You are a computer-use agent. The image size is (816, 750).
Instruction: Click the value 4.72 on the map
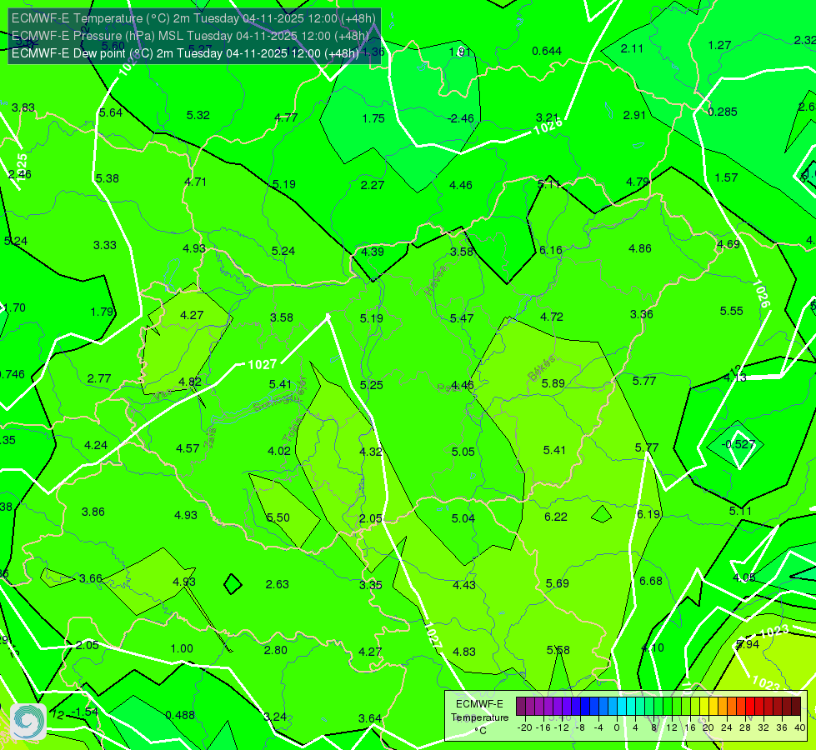tap(552, 317)
